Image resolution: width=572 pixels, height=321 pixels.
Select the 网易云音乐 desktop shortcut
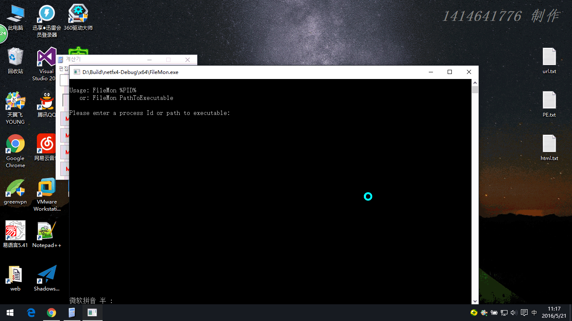click(46, 148)
